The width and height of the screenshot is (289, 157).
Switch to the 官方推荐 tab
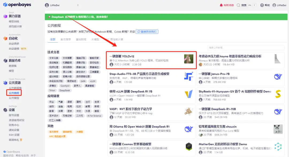click(x=66, y=39)
